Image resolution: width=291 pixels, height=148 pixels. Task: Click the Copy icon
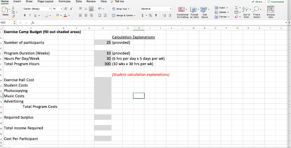[13, 12]
